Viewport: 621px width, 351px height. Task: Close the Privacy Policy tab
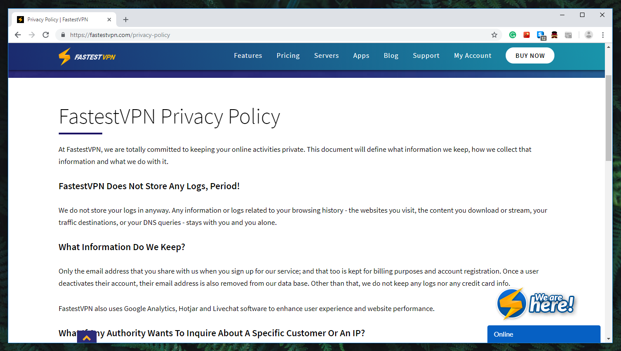coord(109,20)
